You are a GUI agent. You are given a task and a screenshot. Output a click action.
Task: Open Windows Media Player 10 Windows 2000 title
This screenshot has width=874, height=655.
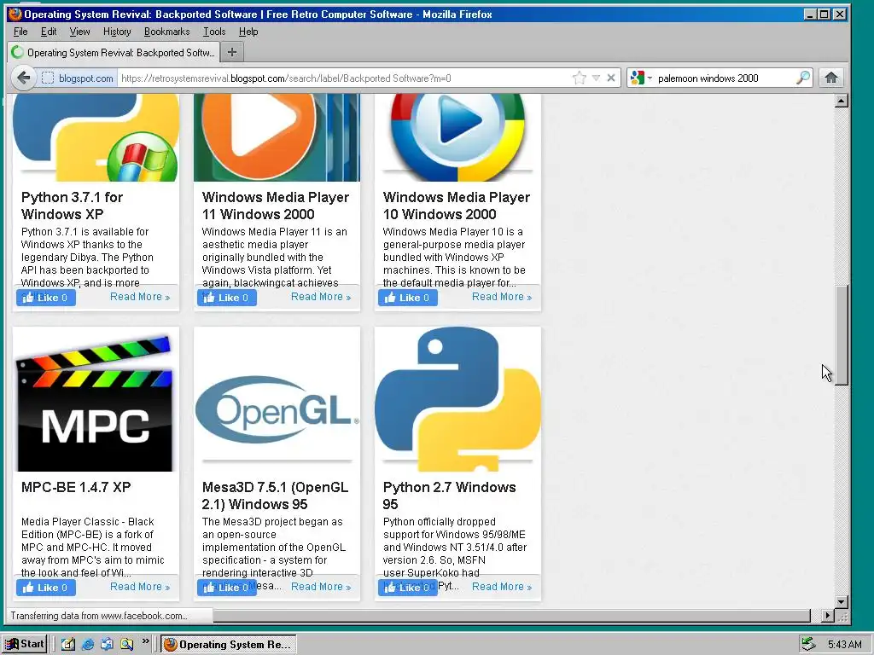(x=457, y=206)
